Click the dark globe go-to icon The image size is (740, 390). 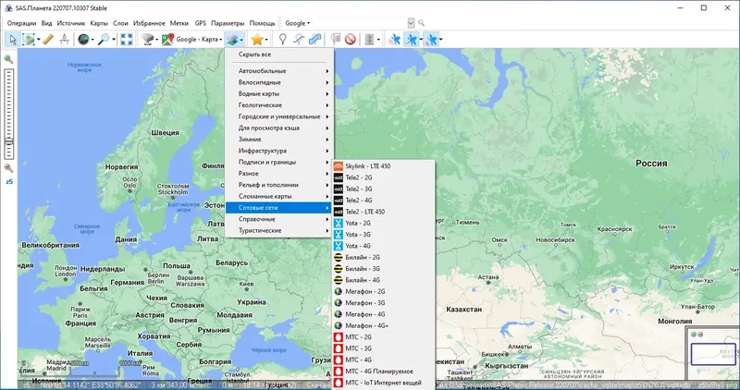(83, 40)
